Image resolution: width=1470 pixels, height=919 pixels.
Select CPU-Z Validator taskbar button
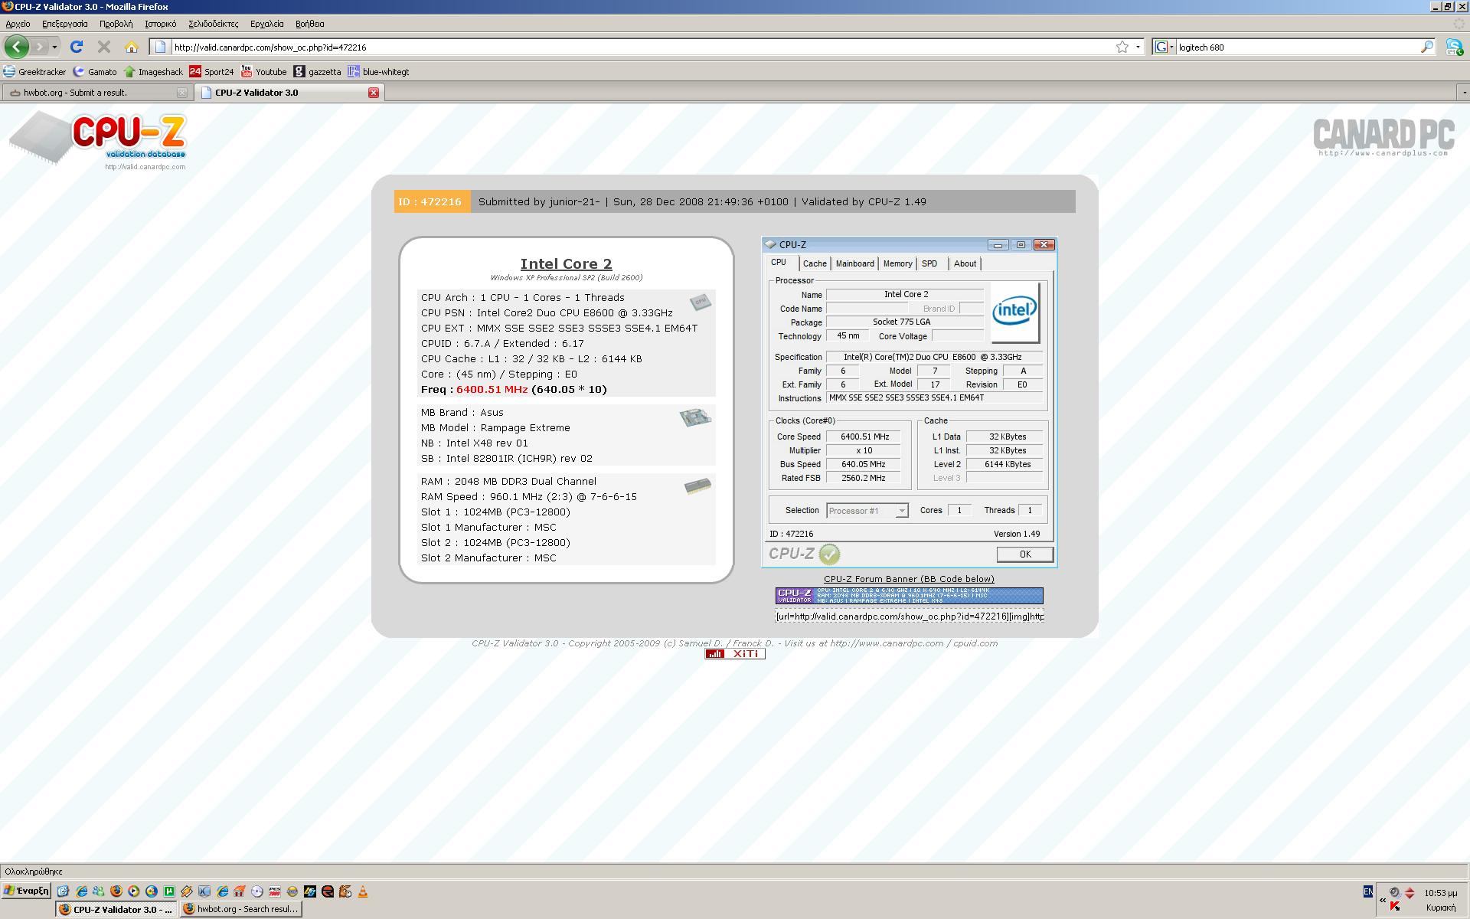coord(116,909)
